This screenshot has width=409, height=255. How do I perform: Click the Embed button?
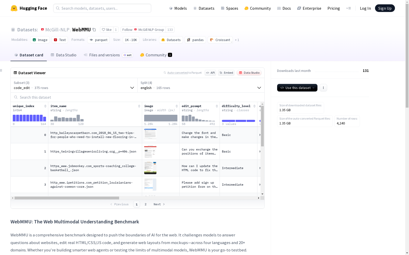point(226,73)
